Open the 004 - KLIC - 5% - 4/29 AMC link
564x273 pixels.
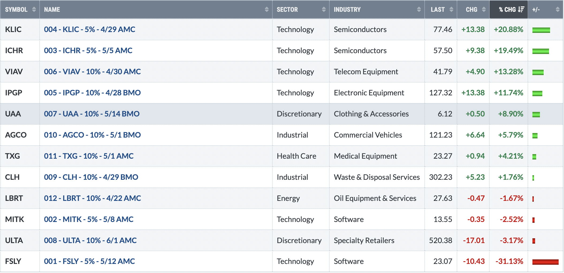pos(90,29)
